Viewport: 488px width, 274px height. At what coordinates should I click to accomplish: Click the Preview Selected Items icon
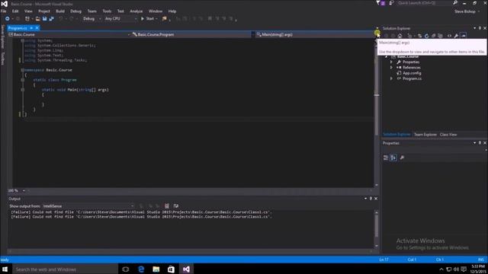464,36
